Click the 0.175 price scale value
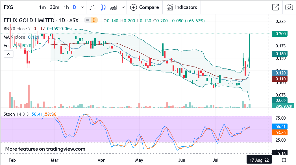The width and height of the screenshot is (296, 165). [x=280, y=46]
